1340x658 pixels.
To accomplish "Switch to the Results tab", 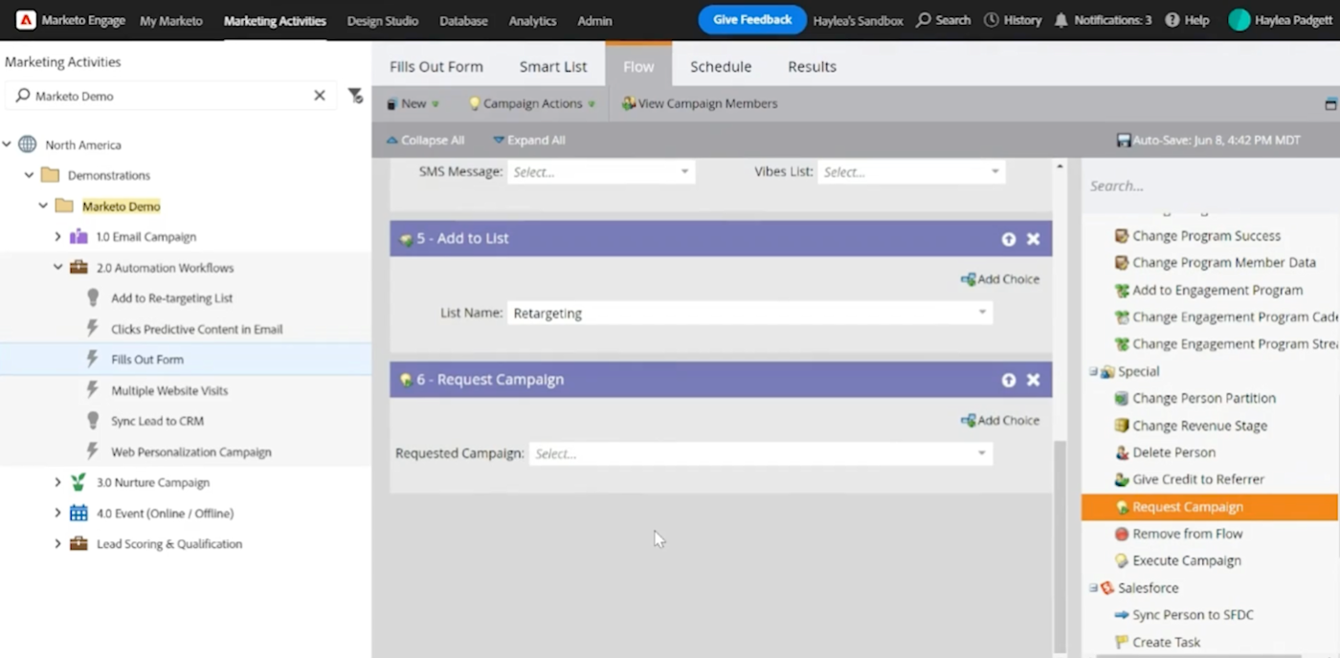I will click(812, 67).
